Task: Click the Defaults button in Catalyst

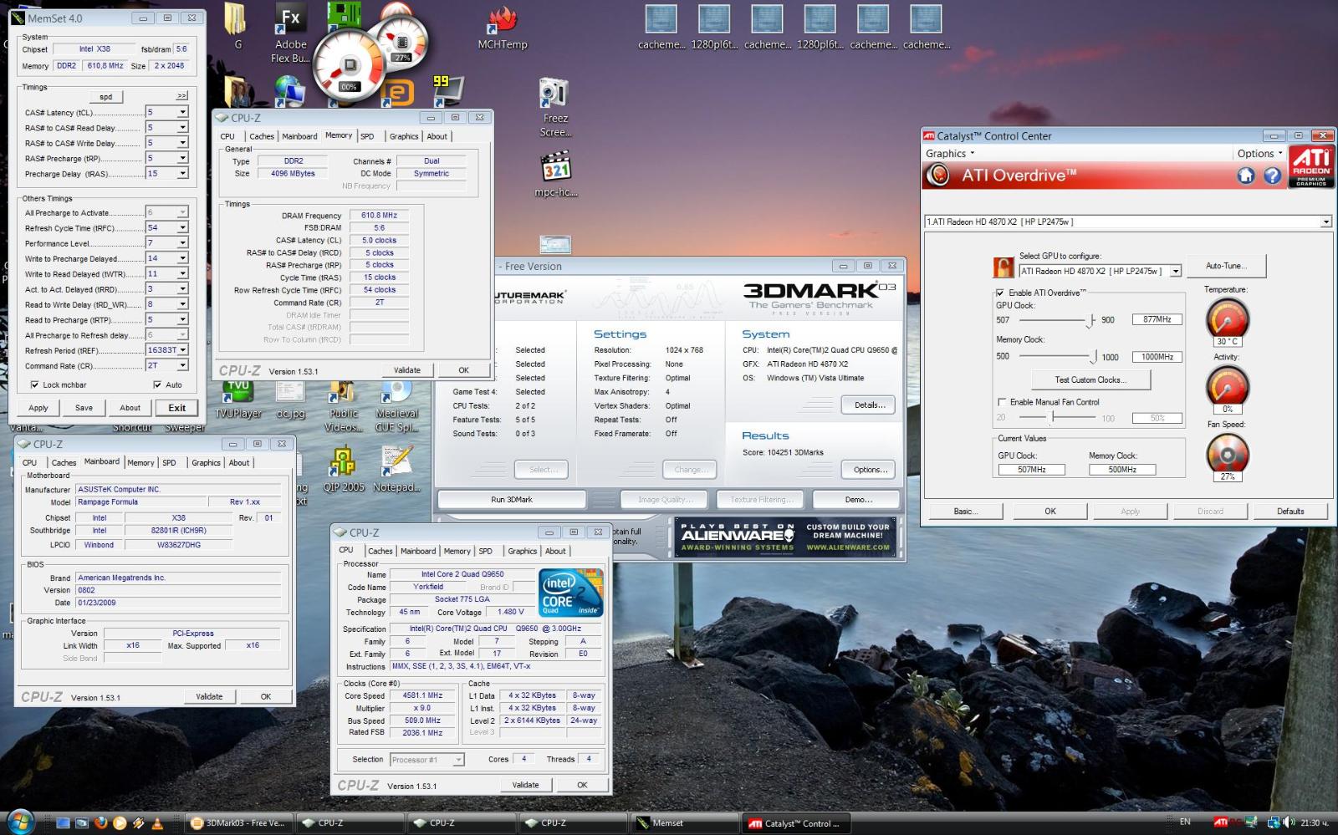Action: (1289, 512)
